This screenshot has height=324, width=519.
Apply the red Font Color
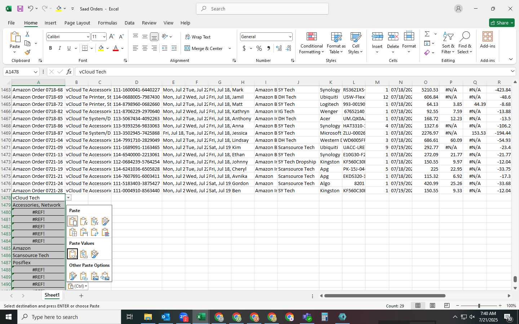pos(116,48)
